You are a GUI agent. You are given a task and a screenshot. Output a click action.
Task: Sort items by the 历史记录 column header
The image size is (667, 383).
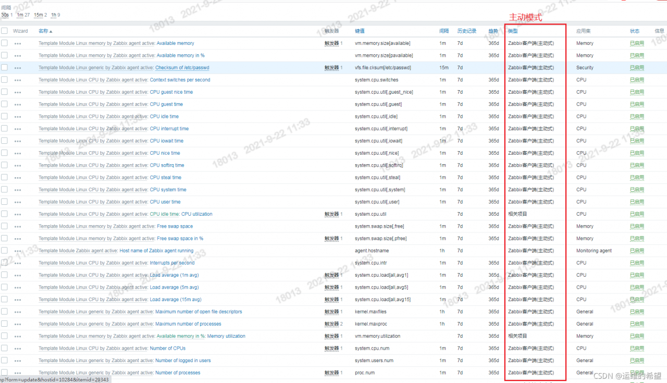point(466,31)
